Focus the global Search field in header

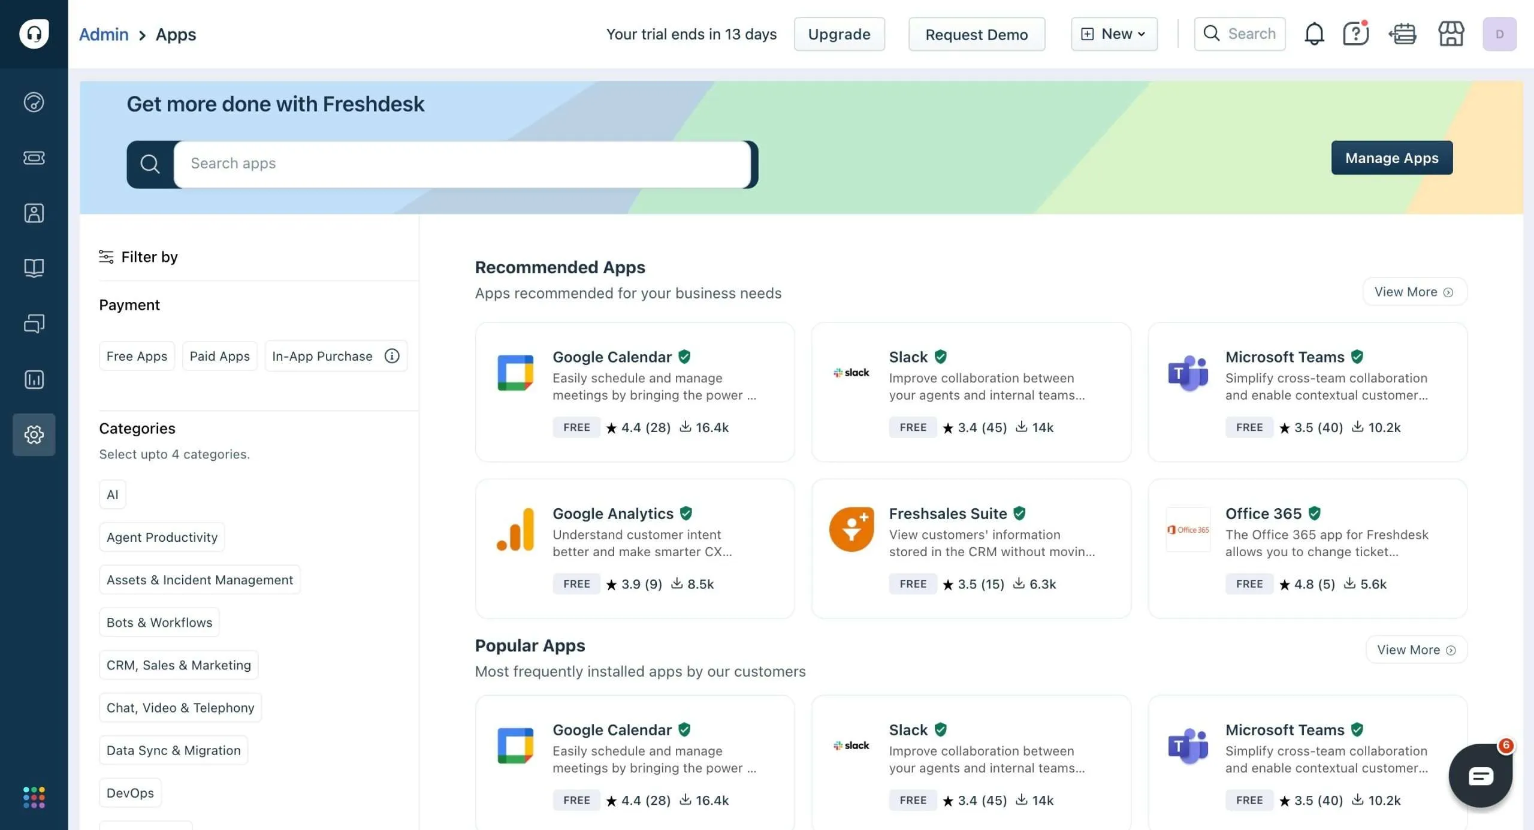(x=1239, y=34)
